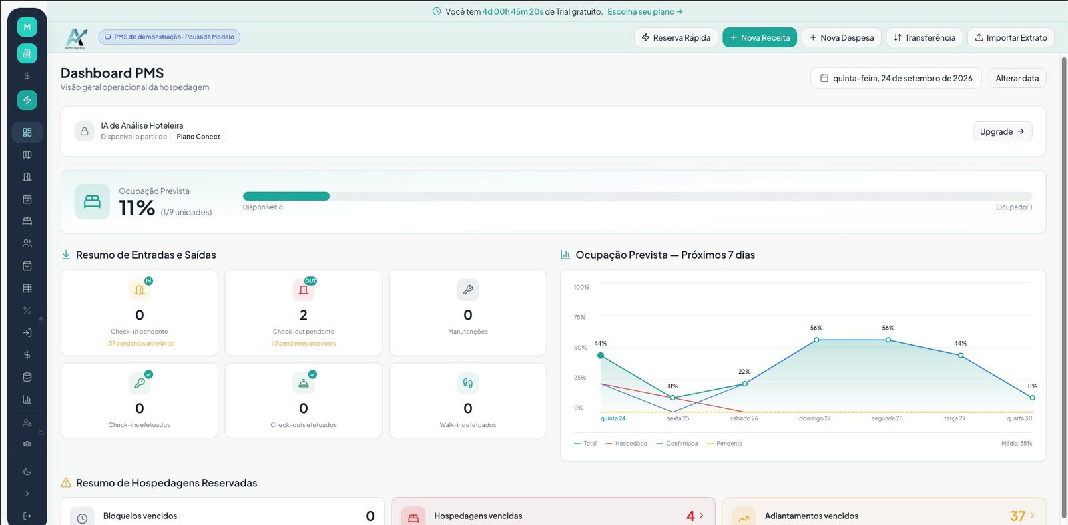Click the Nova Receita button

coord(760,37)
